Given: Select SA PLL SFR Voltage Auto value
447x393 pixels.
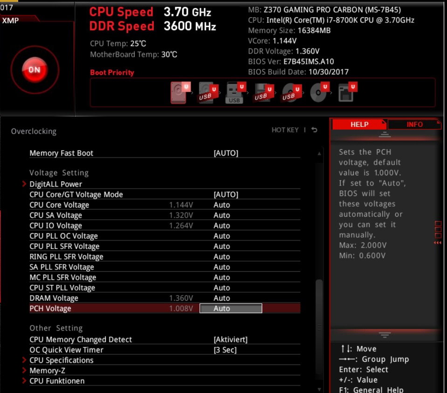Looking at the screenshot, I should coord(222,267).
